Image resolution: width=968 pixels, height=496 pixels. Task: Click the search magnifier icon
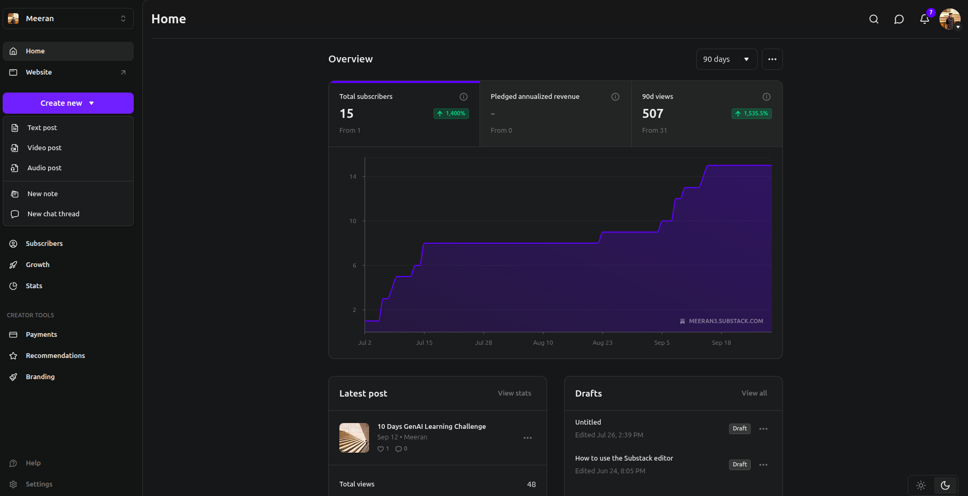pyautogui.click(x=874, y=19)
